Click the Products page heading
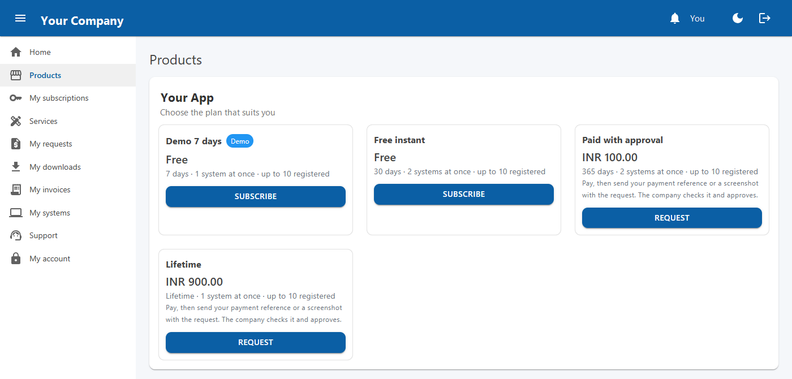Image resolution: width=792 pixels, height=379 pixels. pos(175,60)
